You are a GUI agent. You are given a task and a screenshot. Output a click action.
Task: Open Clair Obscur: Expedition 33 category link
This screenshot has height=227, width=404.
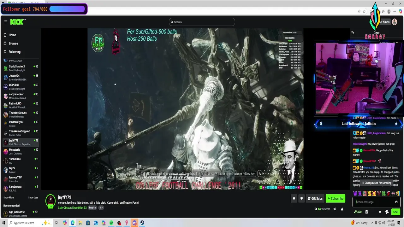72,208
